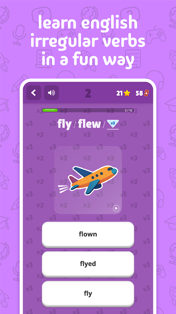Click the word flew in verb forms
The width and height of the screenshot is (176, 314).
click(x=90, y=124)
